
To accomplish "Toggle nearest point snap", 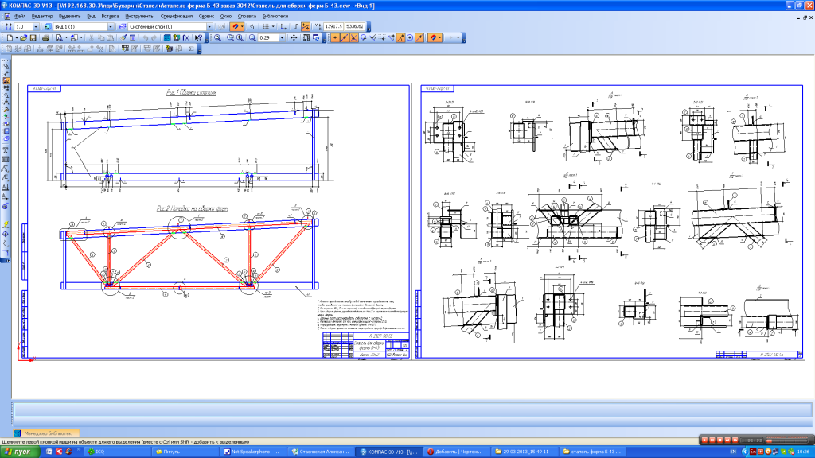I will click(335, 38).
